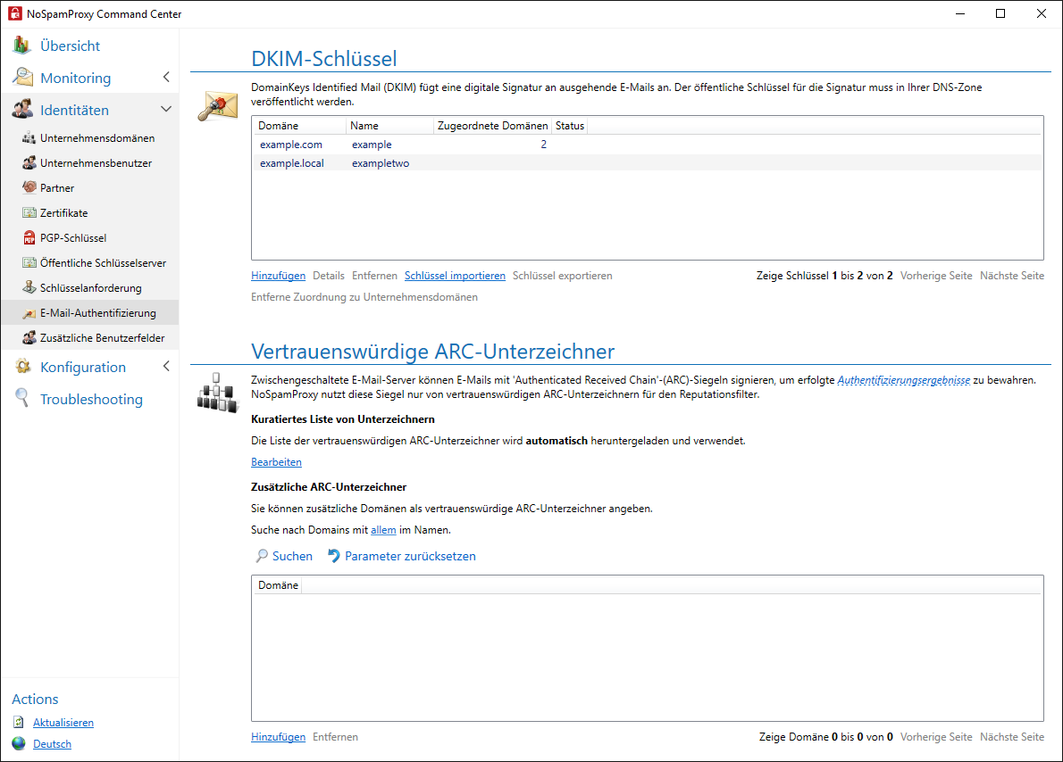Click the E-Mail-Authentifizierung icon

(29, 313)
